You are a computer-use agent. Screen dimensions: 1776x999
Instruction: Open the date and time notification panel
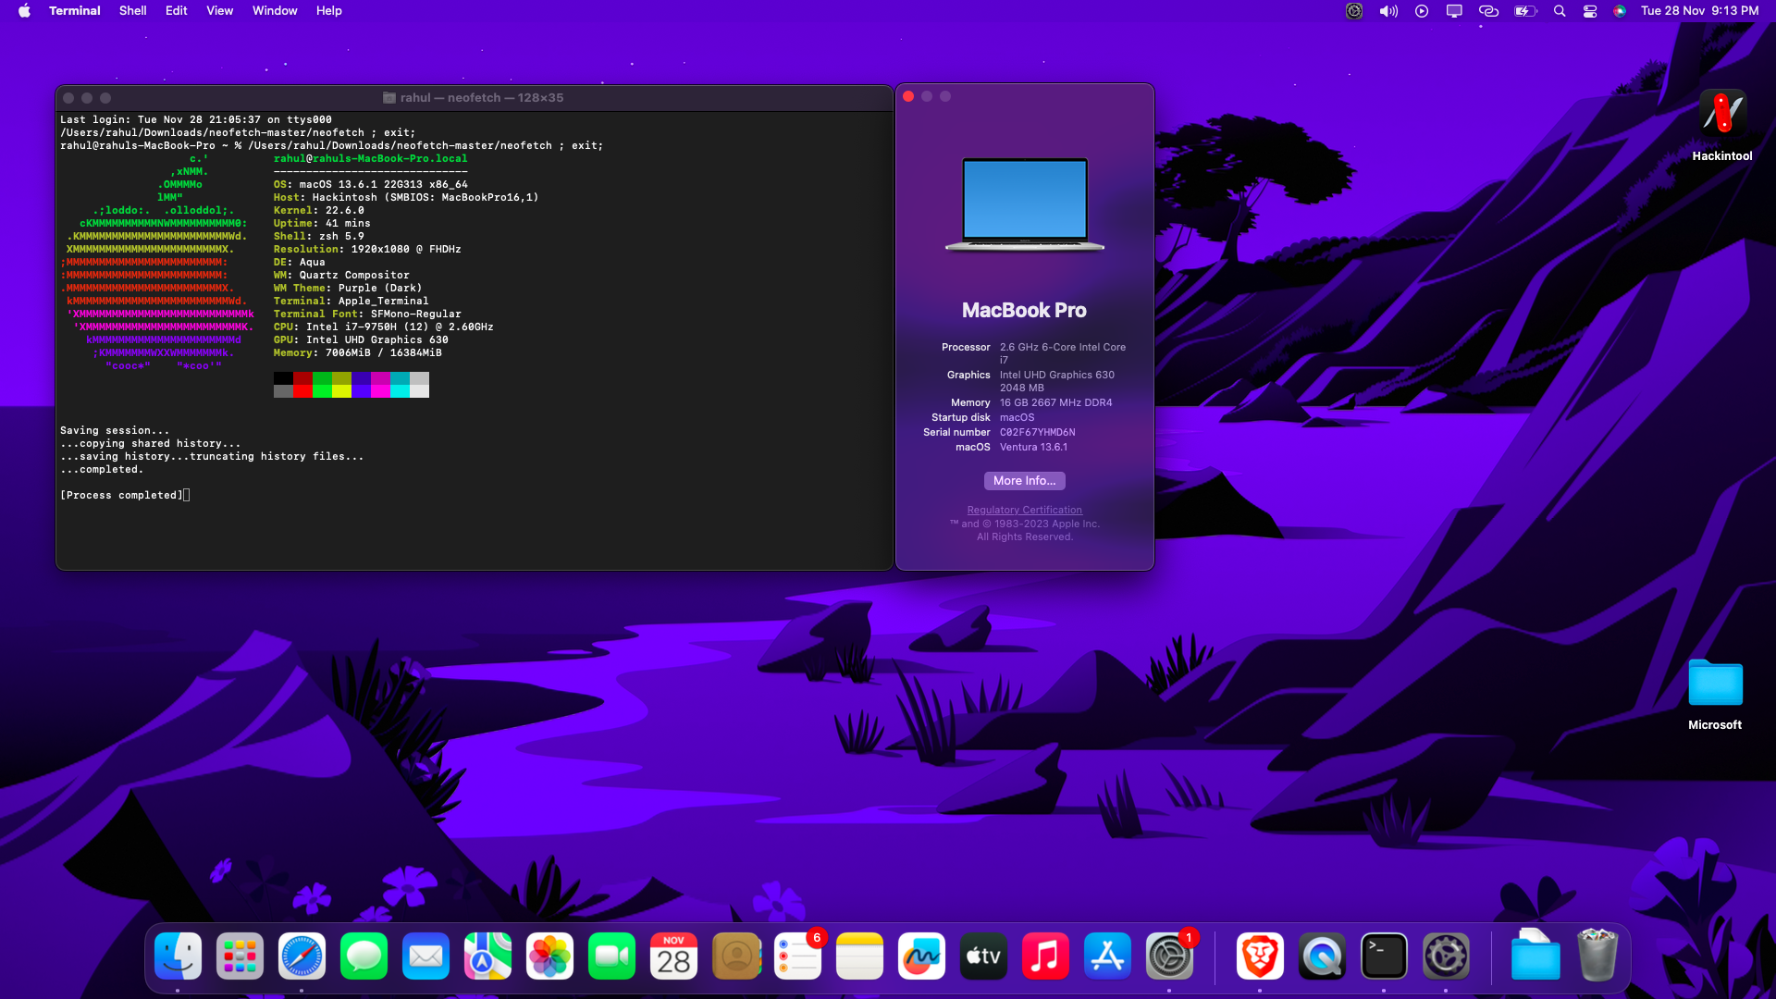1699,11
